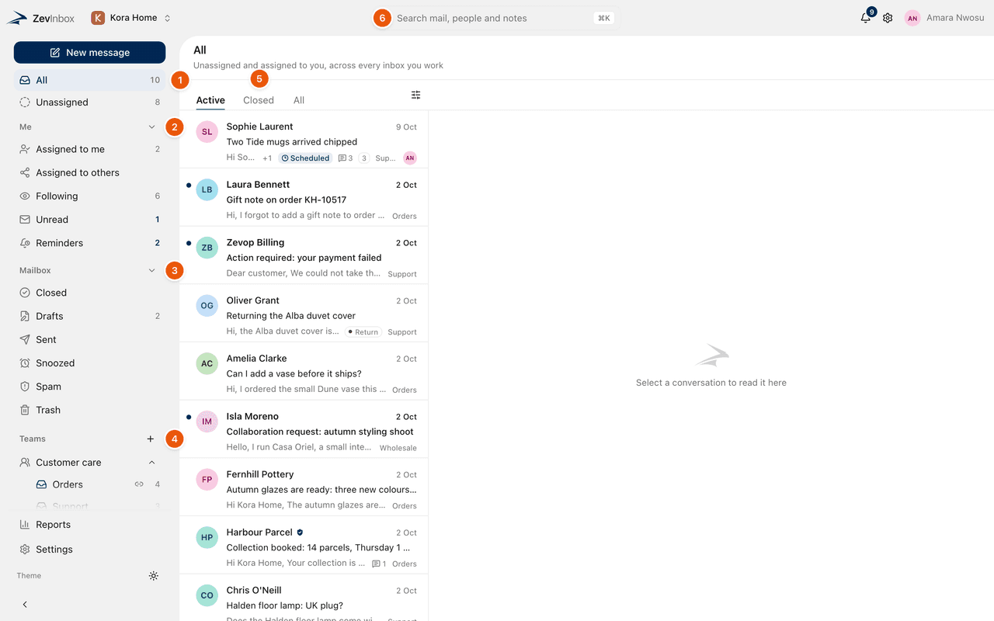This screenshot has width=994, height=621.
Task: Open the Drafts mailbox folder
Action: (x=89, y=316)
